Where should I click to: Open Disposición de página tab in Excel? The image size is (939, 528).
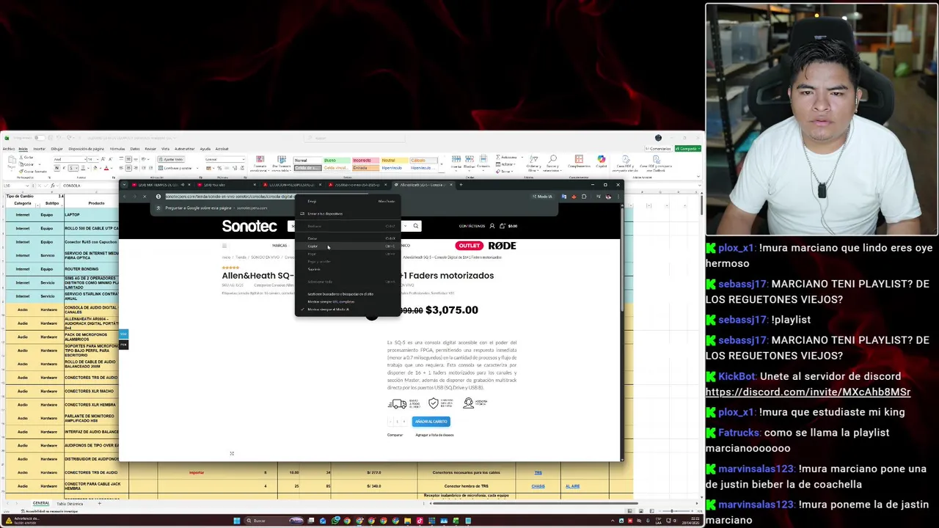[87, 149]
